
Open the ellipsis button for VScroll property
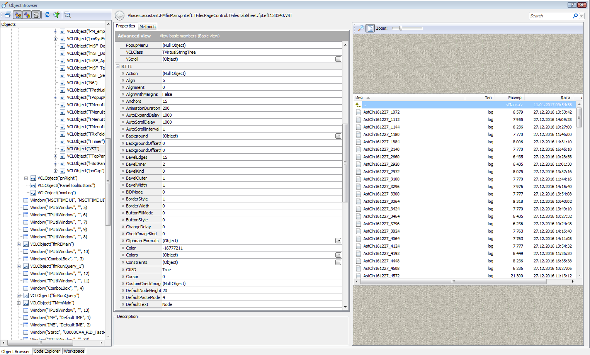coord(338,59)
